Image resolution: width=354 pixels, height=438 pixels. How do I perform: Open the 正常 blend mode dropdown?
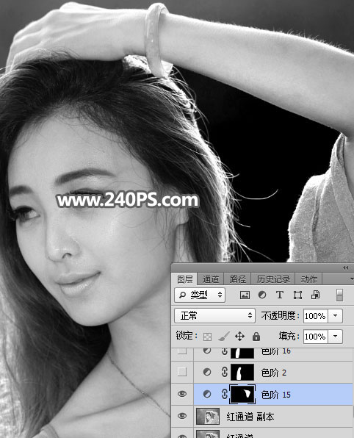[x=214, y=316]
